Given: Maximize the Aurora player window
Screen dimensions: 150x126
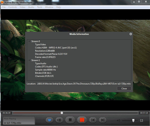Looking at the screenshot, I should coord(139,2).
